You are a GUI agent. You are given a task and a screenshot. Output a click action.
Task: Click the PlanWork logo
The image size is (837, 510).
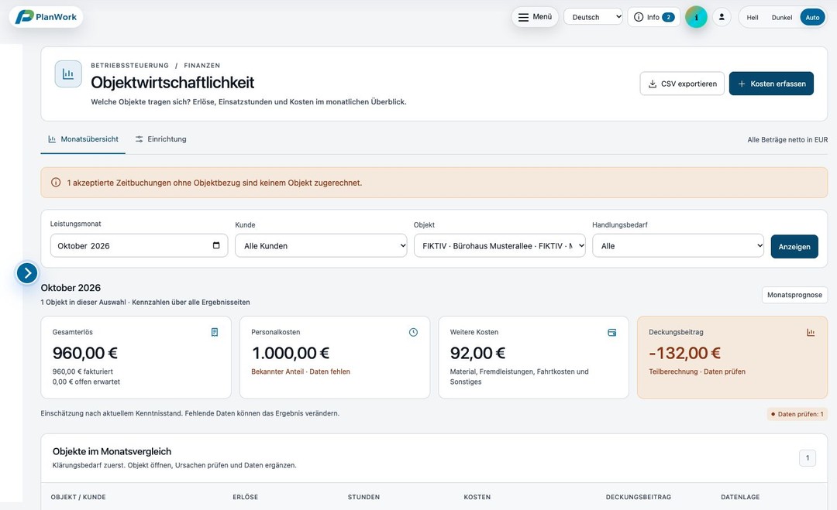(46, 17)
